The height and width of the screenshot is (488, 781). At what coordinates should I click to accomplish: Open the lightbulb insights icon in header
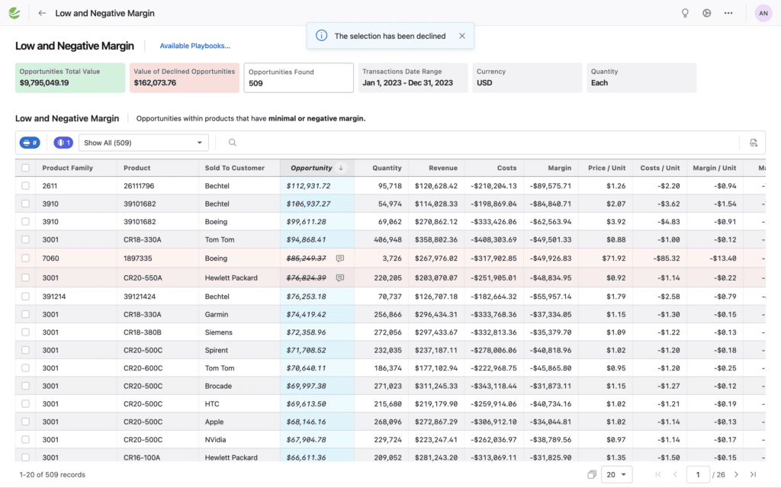point(685,12)
